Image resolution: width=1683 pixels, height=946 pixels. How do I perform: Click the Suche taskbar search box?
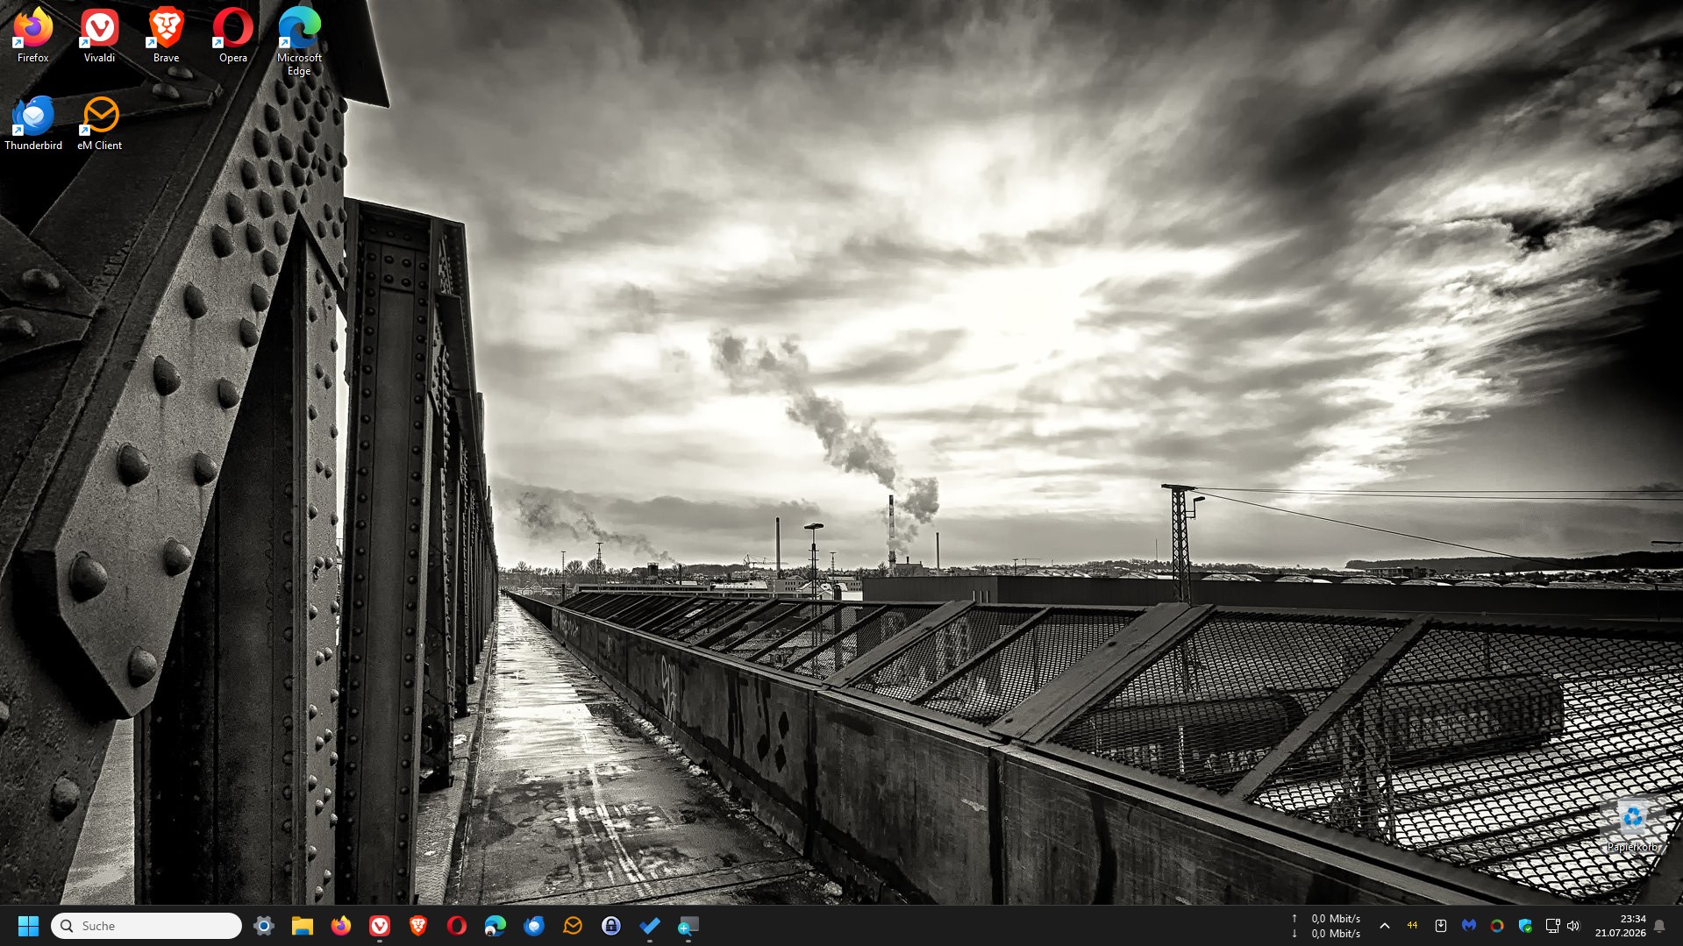[146, 926]
